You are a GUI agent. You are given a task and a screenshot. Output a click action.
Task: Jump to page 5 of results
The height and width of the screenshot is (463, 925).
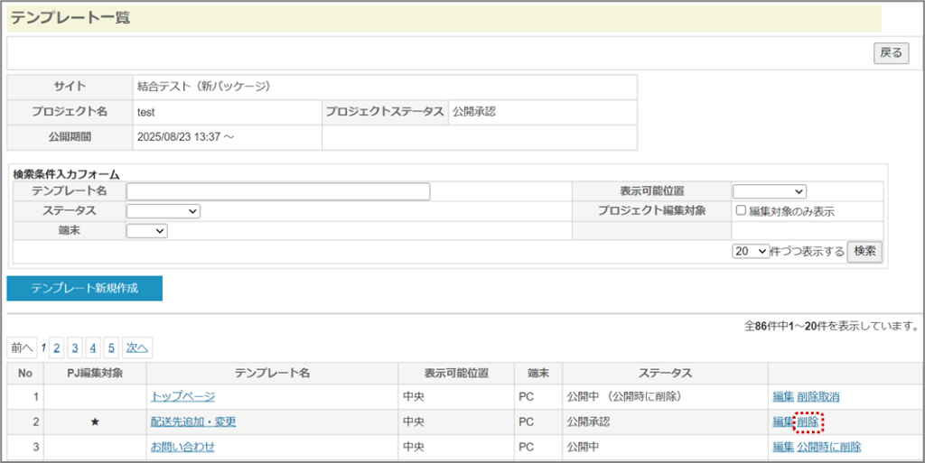[111, 347]
